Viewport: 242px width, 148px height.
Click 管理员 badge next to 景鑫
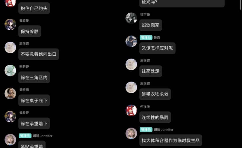coord(146,38)
